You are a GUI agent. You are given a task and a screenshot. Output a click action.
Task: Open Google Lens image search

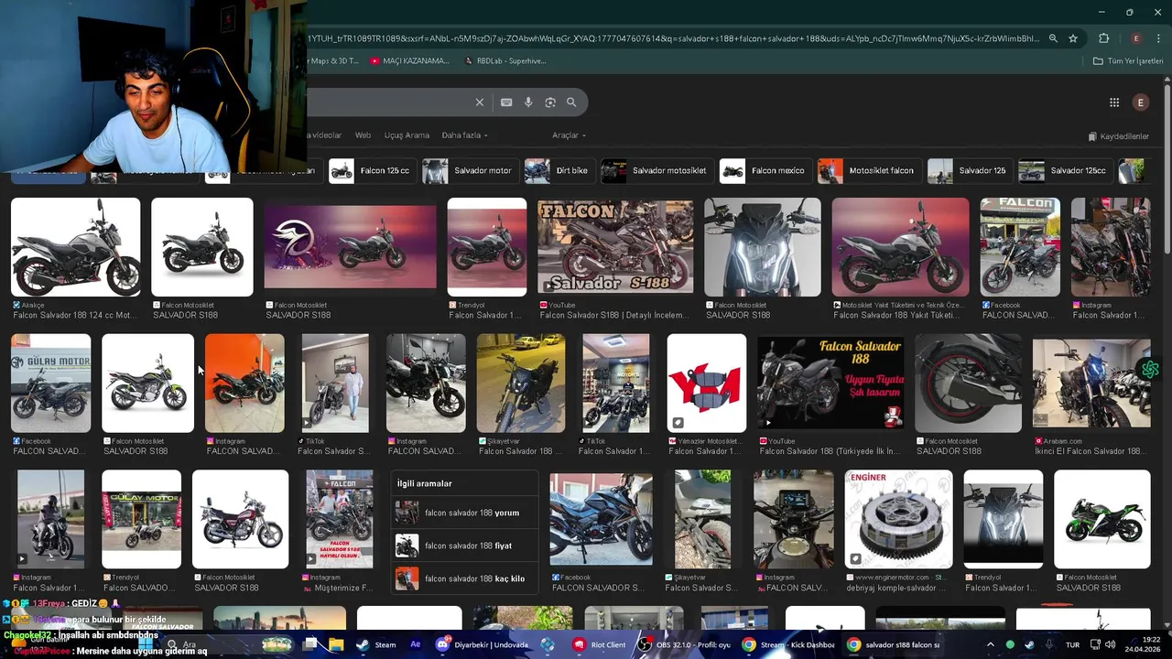coord(550,103)
